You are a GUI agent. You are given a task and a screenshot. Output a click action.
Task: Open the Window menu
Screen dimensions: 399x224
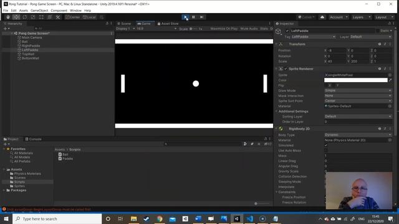tap(75, 11)
